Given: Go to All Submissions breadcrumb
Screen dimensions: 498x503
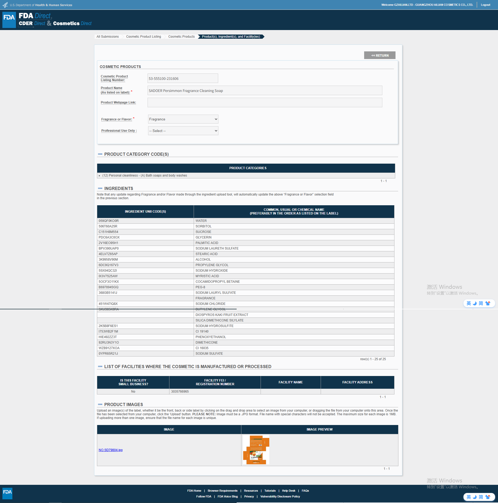Looking at the screenshot, I should coord(108,37).
